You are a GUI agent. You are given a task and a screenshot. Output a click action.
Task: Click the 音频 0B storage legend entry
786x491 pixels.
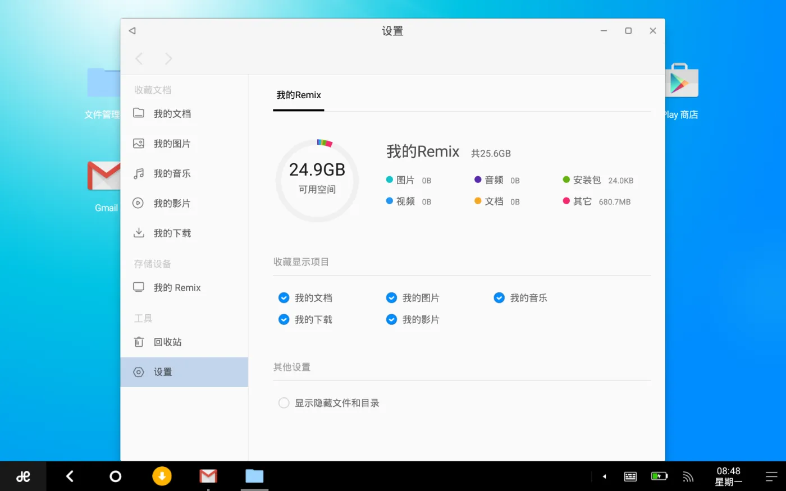[497, 180]
